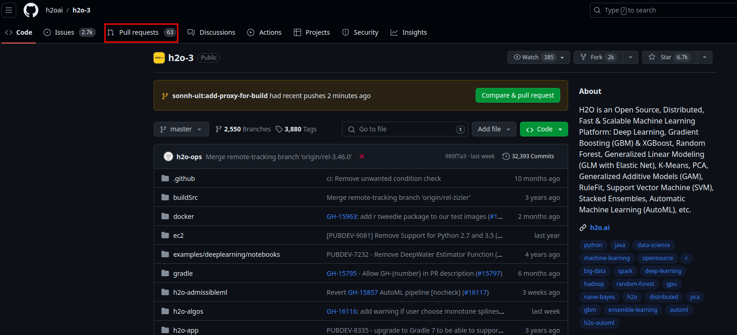This screenshot has height=335, width=737.
Task: Click the random-forest topic tag
Action: tap(635, 284)
